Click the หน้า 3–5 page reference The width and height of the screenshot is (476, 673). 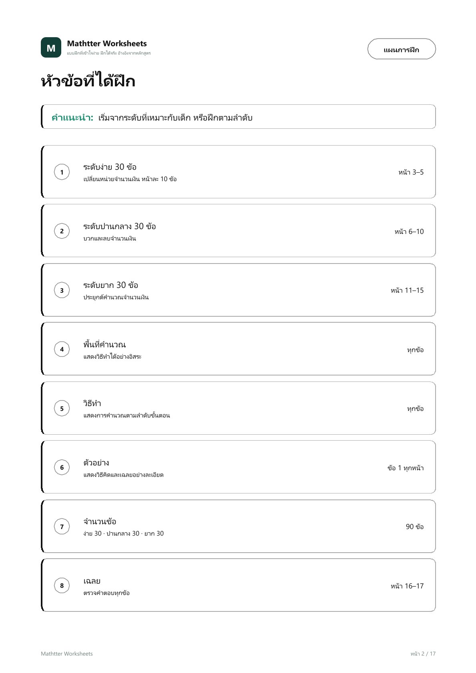(411, 172)
